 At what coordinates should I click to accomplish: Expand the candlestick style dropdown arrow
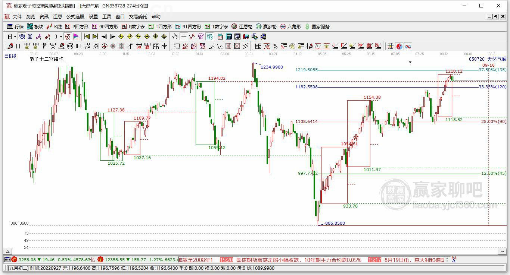click(61, 37)
